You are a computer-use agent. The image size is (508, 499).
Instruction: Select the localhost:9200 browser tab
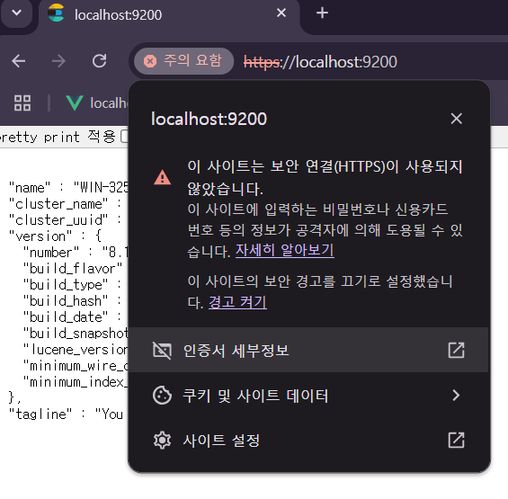[168, 14]
